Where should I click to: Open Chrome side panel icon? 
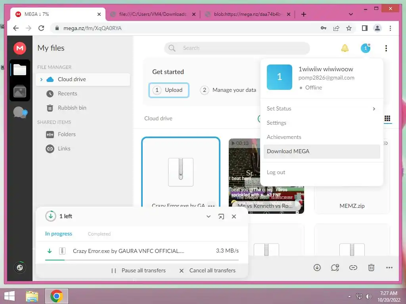[x=365, y=28]
